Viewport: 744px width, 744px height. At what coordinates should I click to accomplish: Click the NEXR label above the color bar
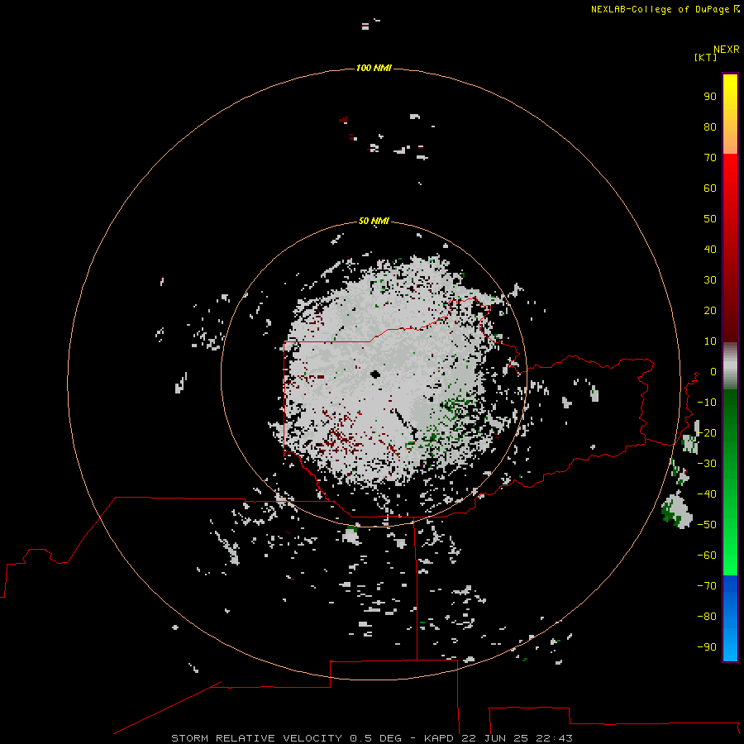pyautogui.click(x=727, y=50)
